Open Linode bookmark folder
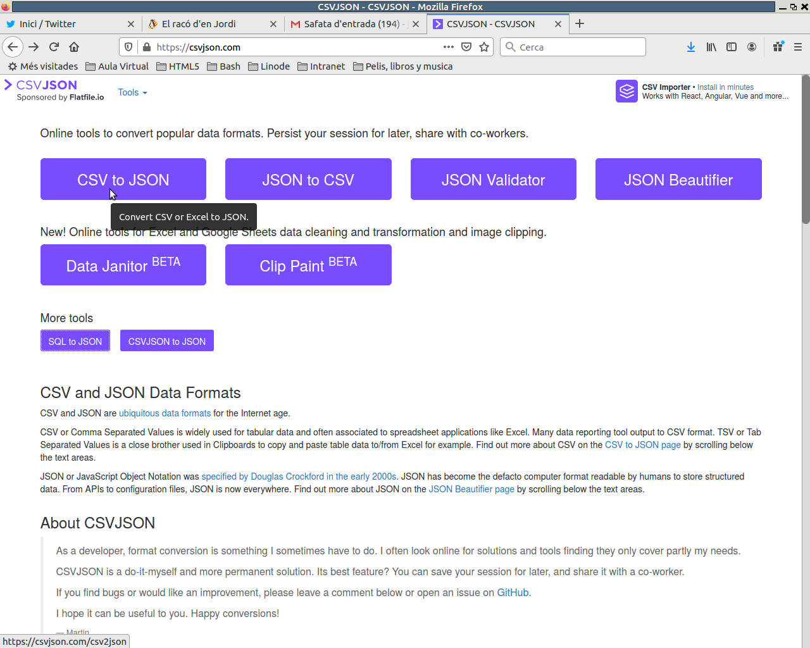 click(x=269, y=66)
